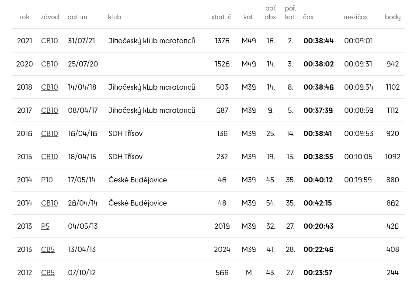Open the CB10 link dated 18/04/15
The height and width of the screenshot is (293, 411).
point(49,157)
